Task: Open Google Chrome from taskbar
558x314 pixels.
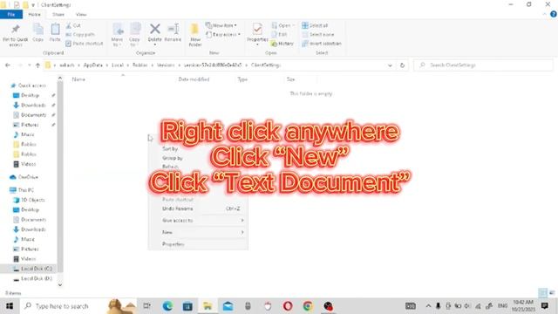Action: (x=308, y=306)
